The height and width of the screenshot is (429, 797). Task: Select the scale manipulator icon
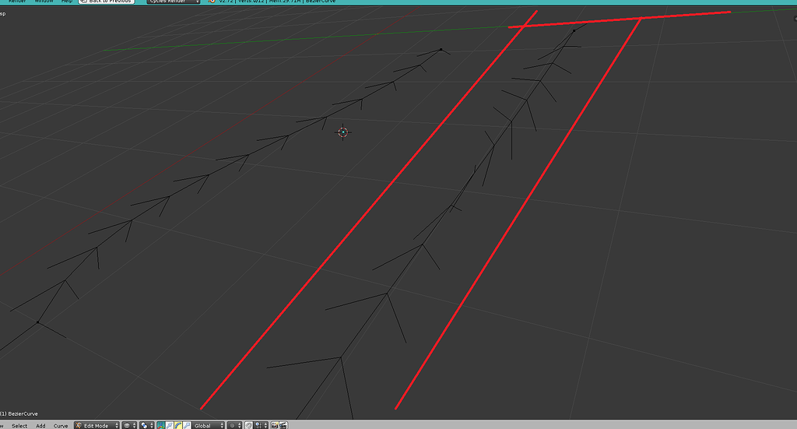tap(187, 425)
